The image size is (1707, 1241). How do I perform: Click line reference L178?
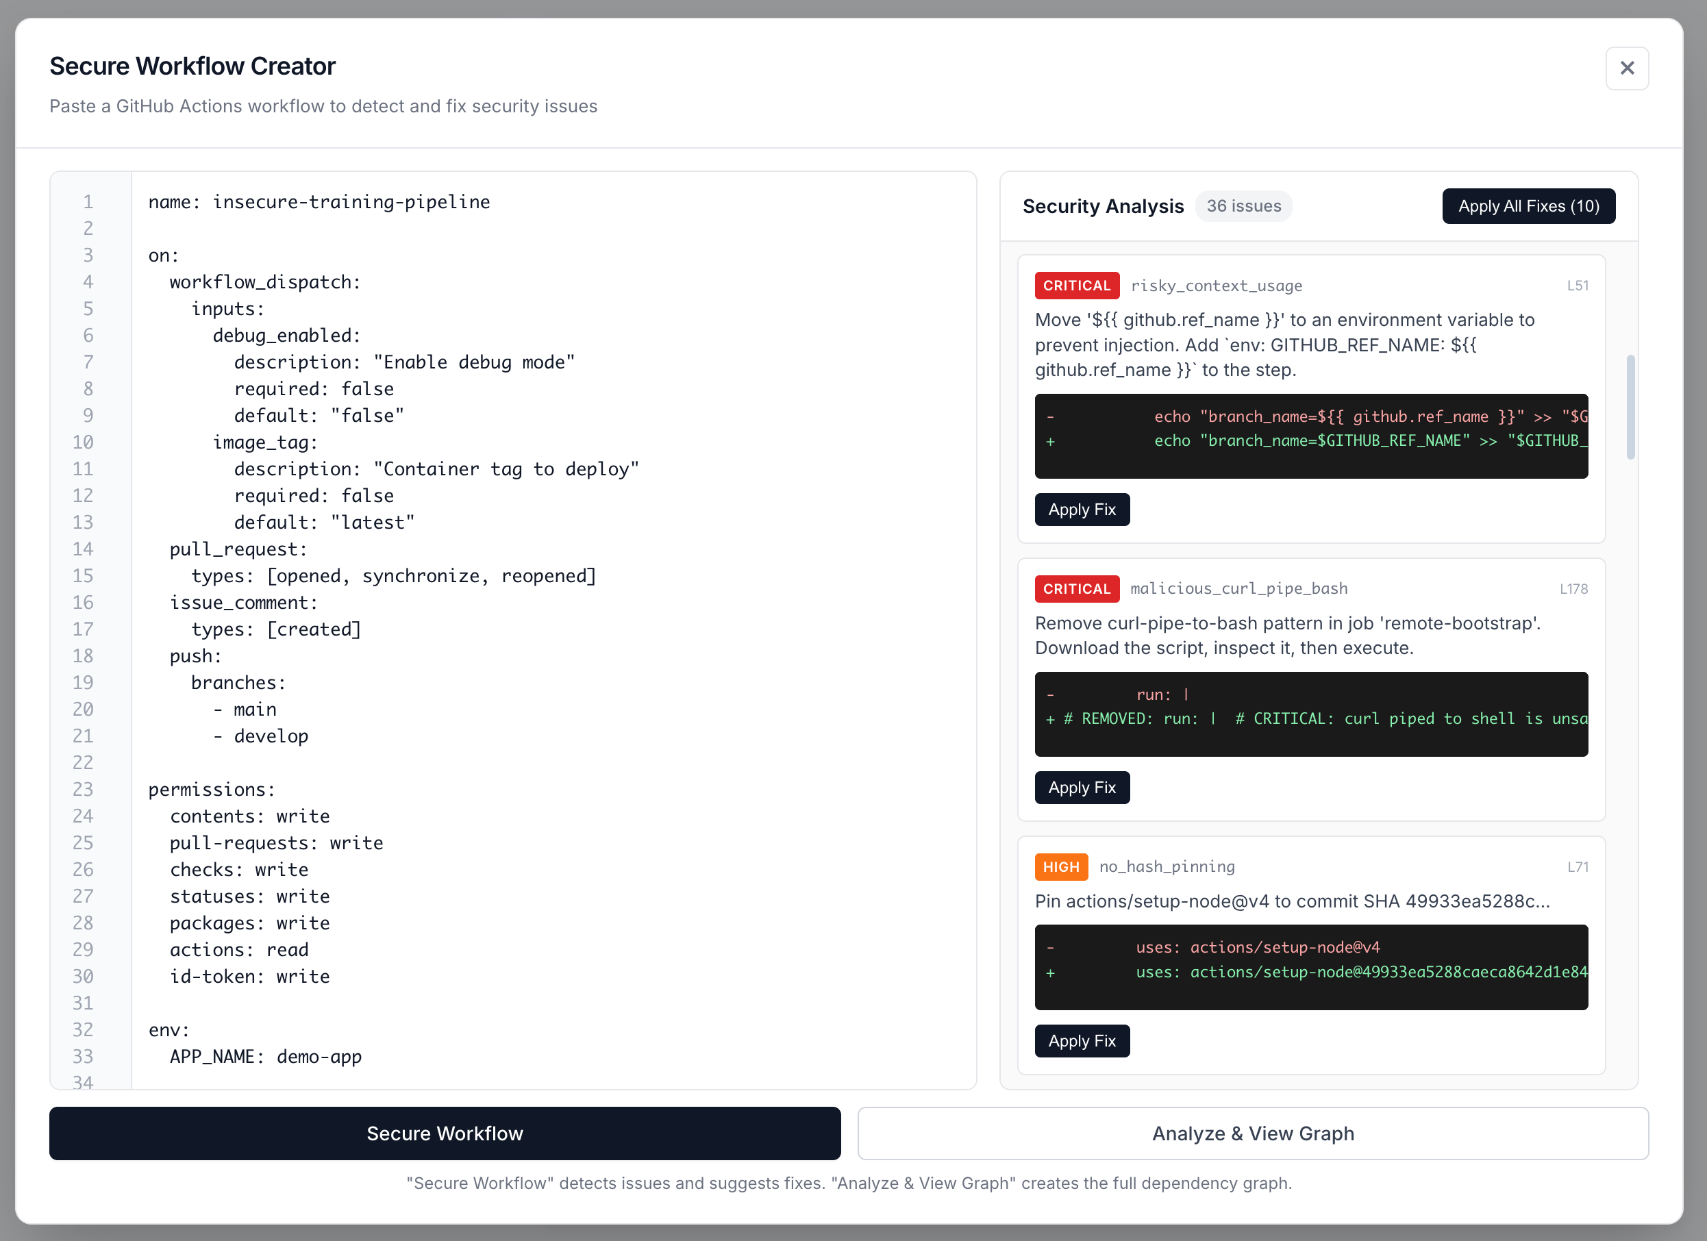click(x=1573, y=588)
